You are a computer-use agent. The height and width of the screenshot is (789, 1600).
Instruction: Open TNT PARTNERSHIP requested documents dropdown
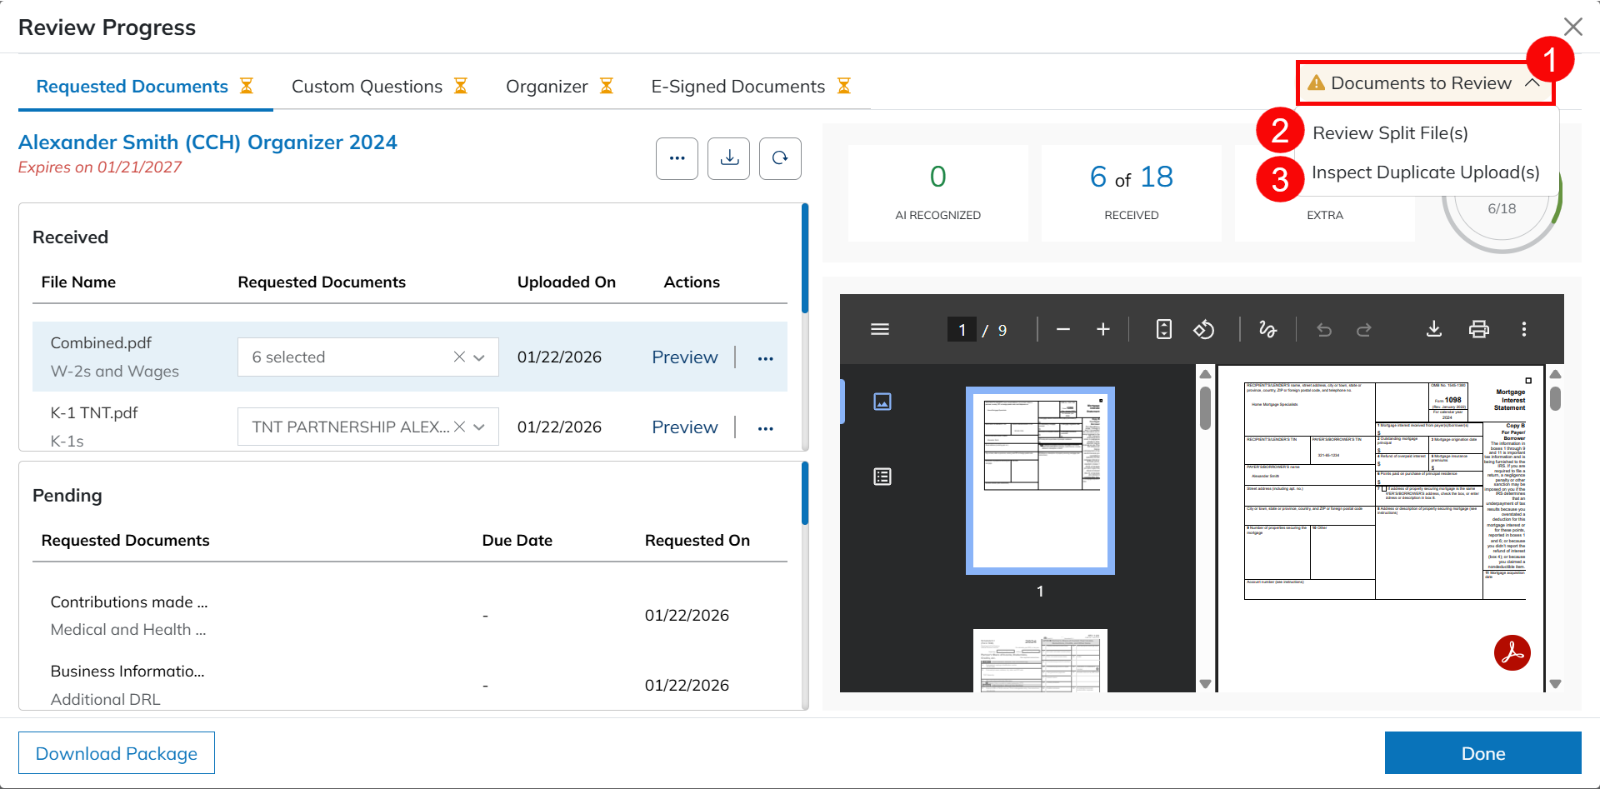[479, 427]
